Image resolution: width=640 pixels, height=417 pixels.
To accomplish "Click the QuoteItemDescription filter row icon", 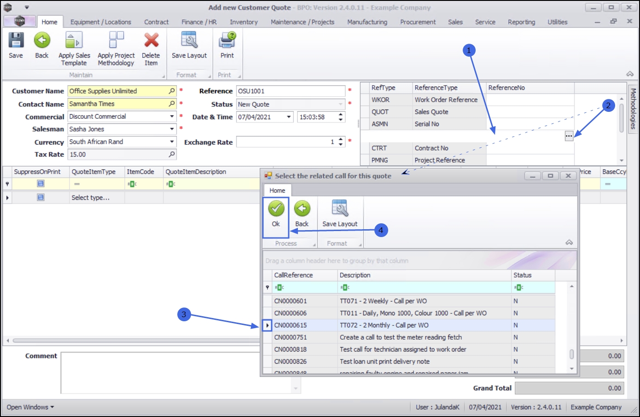I will point(170,184).
